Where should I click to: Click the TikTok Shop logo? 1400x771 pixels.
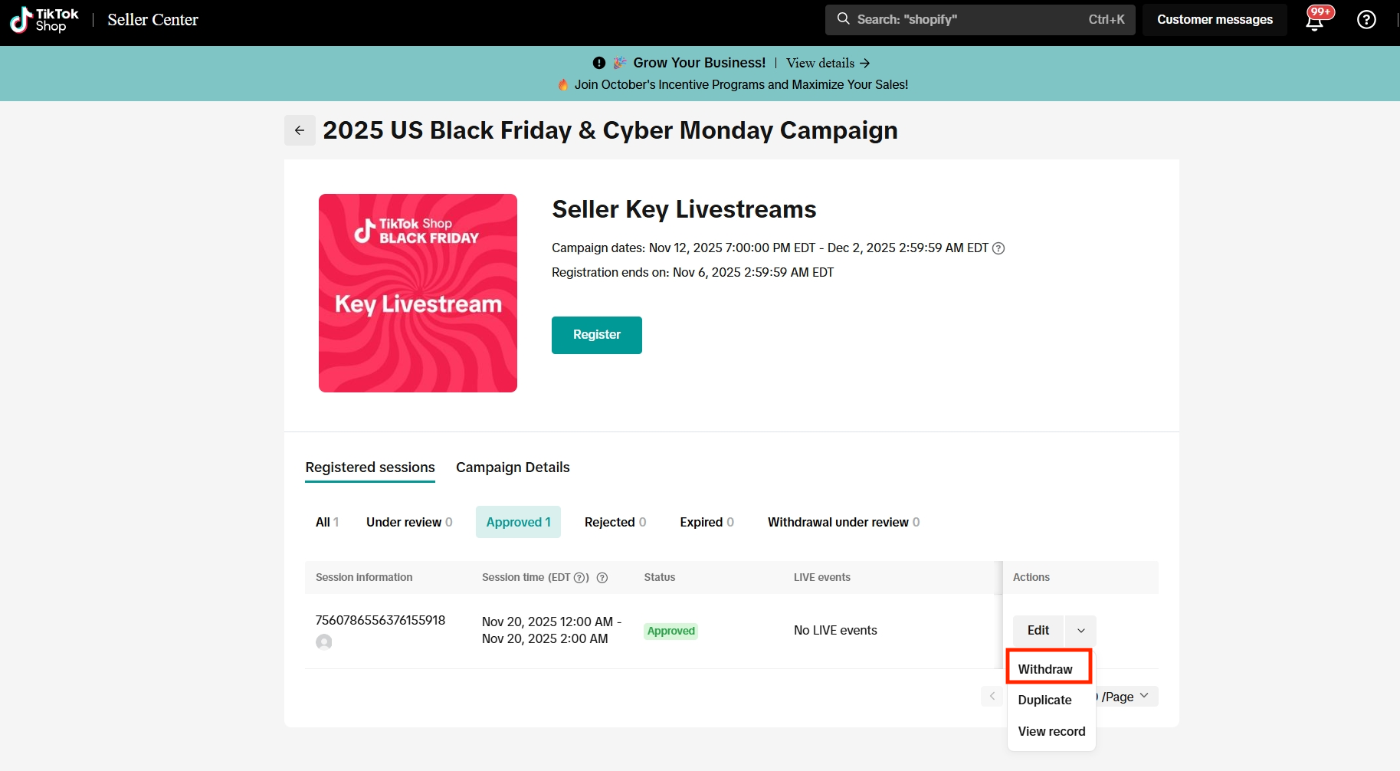pos(44,20)
